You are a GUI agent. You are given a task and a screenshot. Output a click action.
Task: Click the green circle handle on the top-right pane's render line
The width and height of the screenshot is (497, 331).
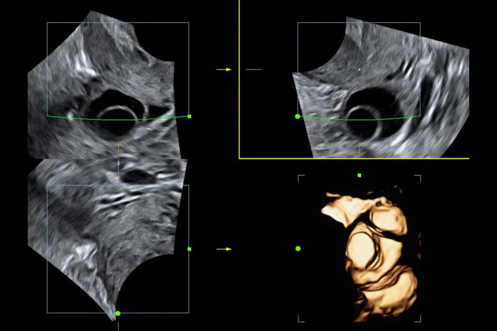298,116
